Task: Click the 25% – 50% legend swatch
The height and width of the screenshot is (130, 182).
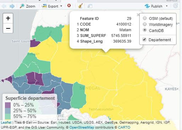Action: click(x=8, y=111)
